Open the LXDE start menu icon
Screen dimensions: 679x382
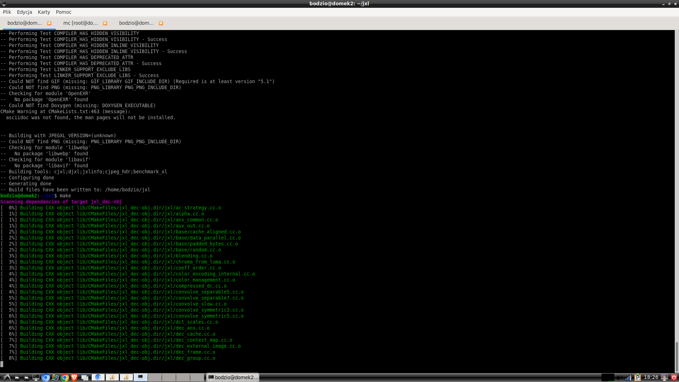click(x=6, y=377)
